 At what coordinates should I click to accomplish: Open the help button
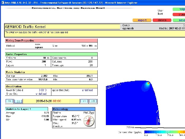tap(179, 9)
